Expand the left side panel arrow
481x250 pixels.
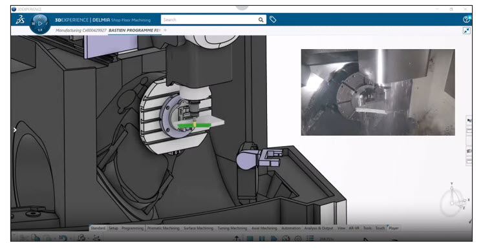point(15,130)
